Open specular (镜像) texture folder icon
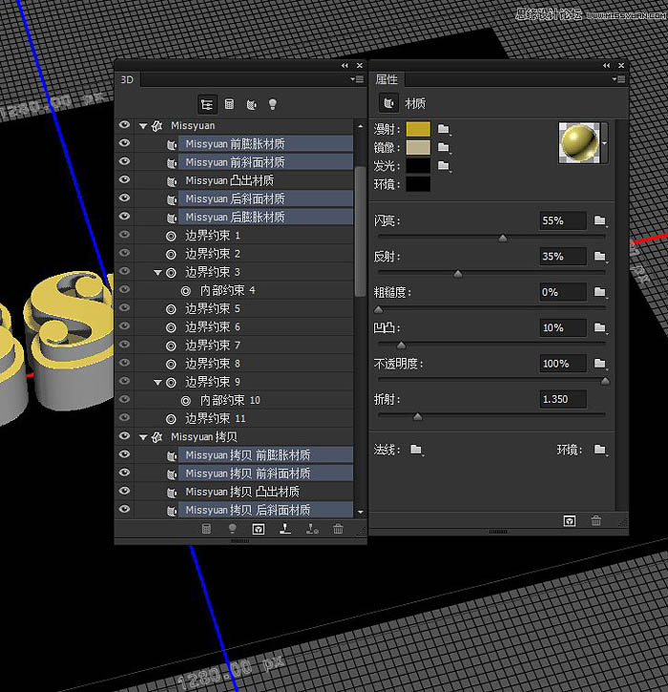The image size is (668, 692). [444, 147]
